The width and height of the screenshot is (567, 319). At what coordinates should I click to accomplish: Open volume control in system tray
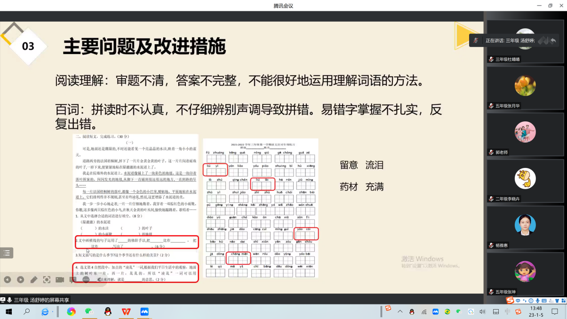coord(482,311)
